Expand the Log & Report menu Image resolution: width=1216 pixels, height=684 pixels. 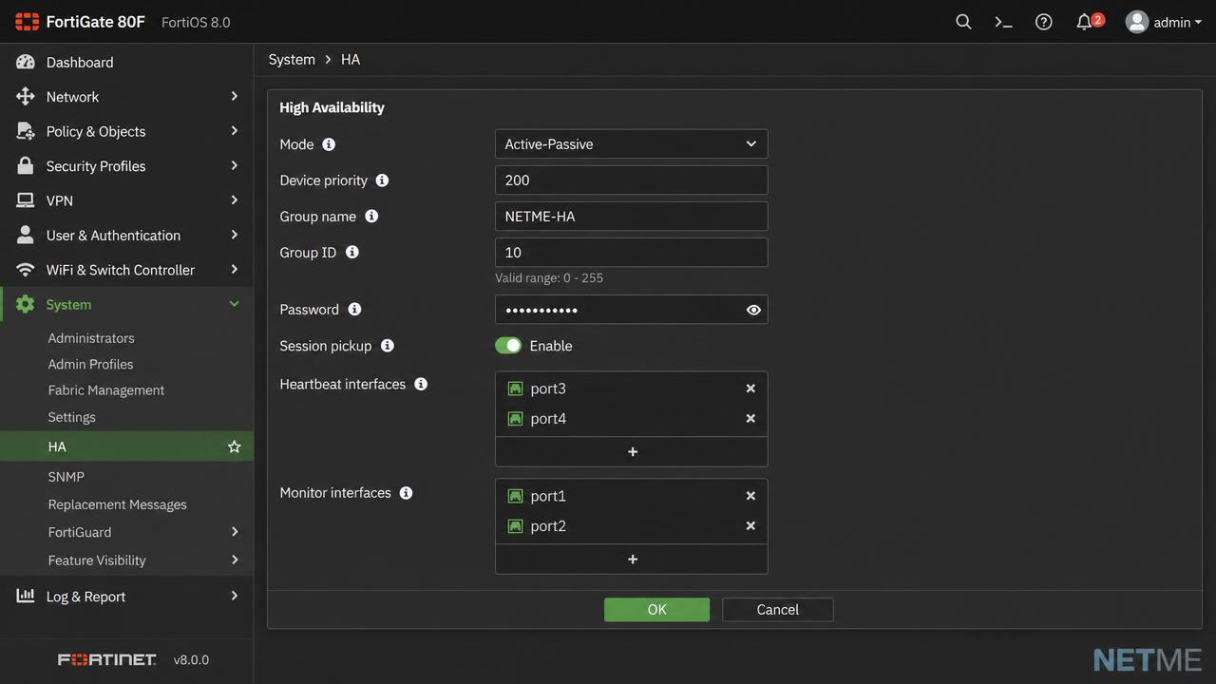pos(126,597)
